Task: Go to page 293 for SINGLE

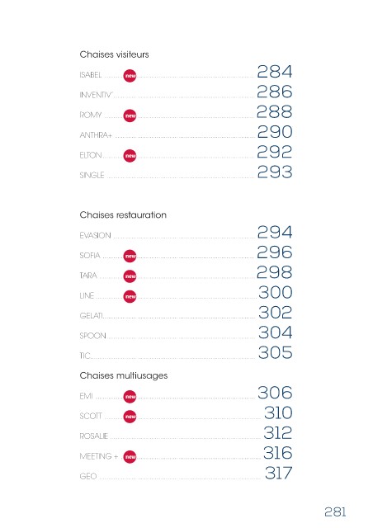Action: pyautogui.click(x=275, y=172)
